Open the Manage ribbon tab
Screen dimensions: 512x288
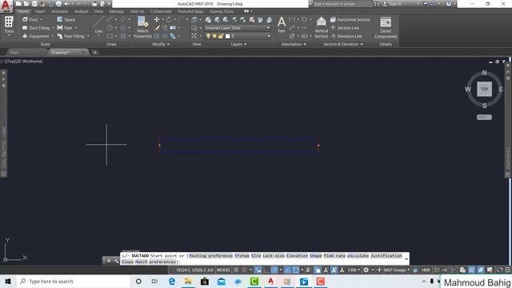(x=117, y=11)
